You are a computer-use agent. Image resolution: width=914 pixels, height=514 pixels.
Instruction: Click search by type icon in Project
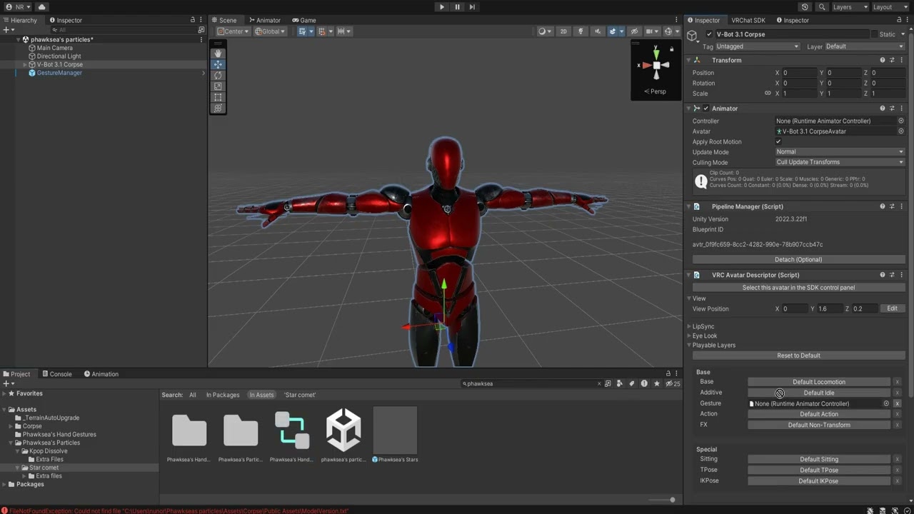620,383
